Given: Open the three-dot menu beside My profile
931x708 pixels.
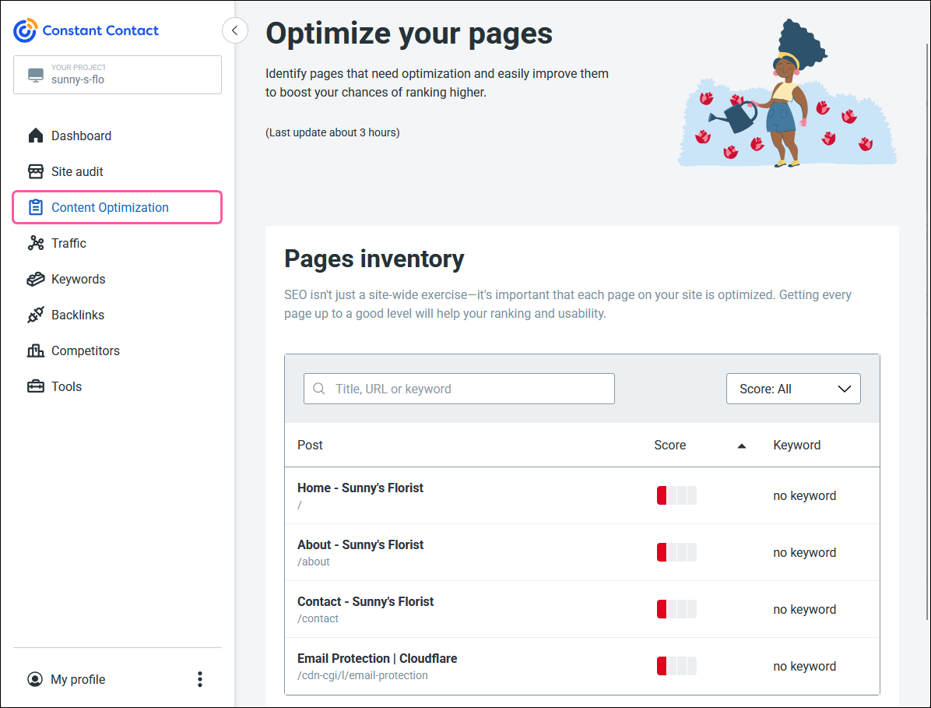Looking at the screenshot, I should [200, 679].
